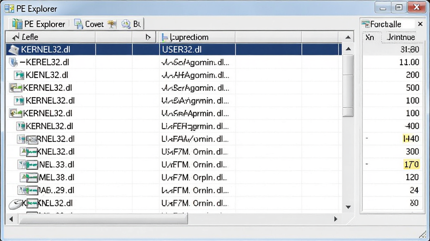
Task: Click the icon of the NEL.33.dl row
Action: pos(28,165)
